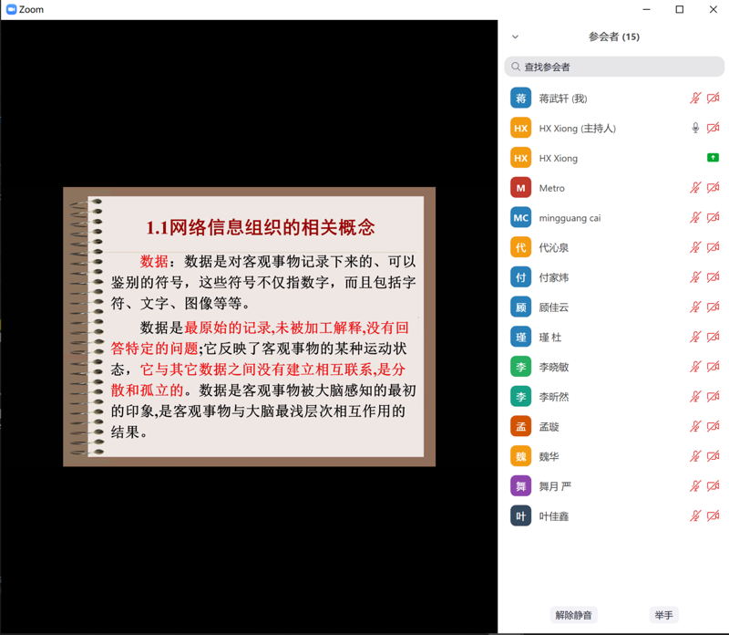The image size is (729, 635).
Task: Select participant 孟璇 in the list
Action: pos(549,427)
